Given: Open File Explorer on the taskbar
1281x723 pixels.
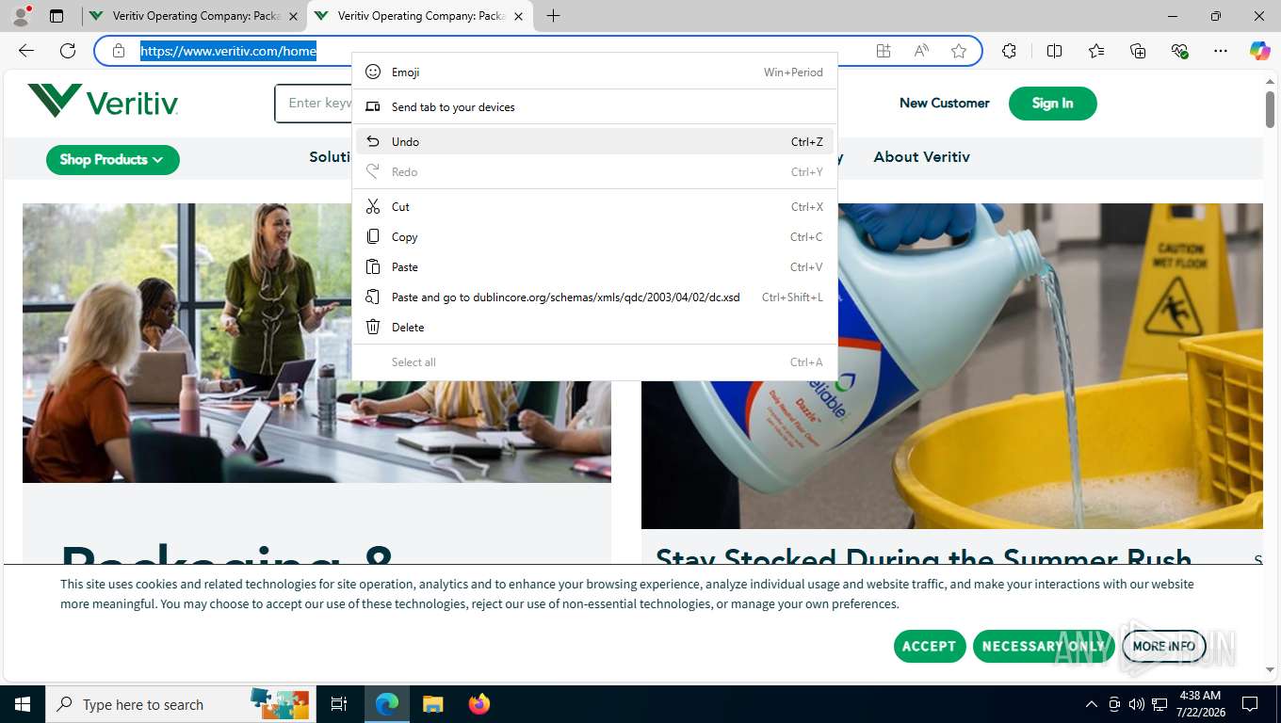Looking at the screenshot, I should (x=432, y=704).
